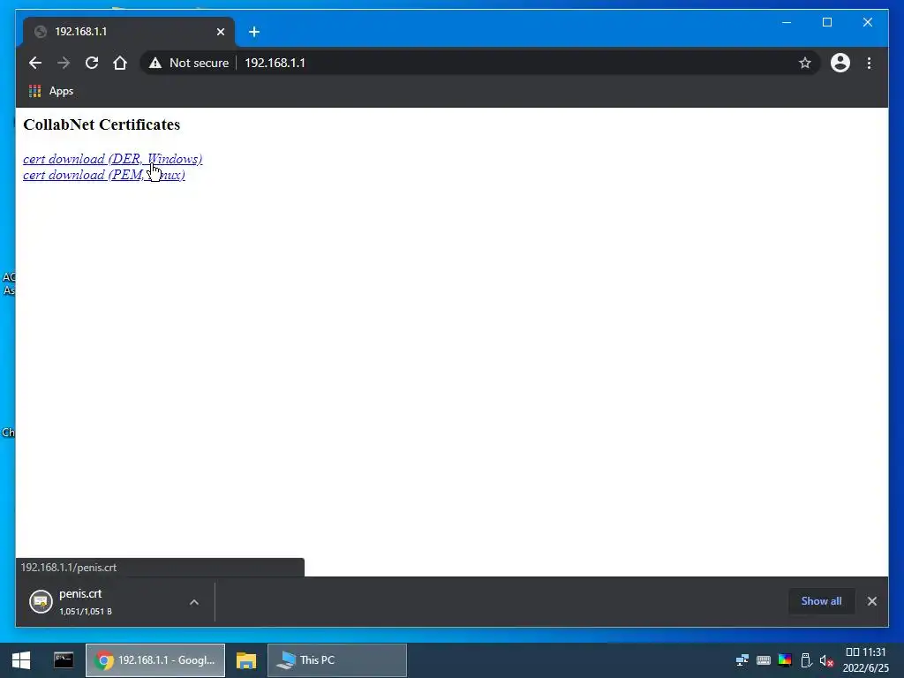Expand the penis.crt download options chevron
The height and width of the screenshot is (678, 904).
tap(194, 602)
